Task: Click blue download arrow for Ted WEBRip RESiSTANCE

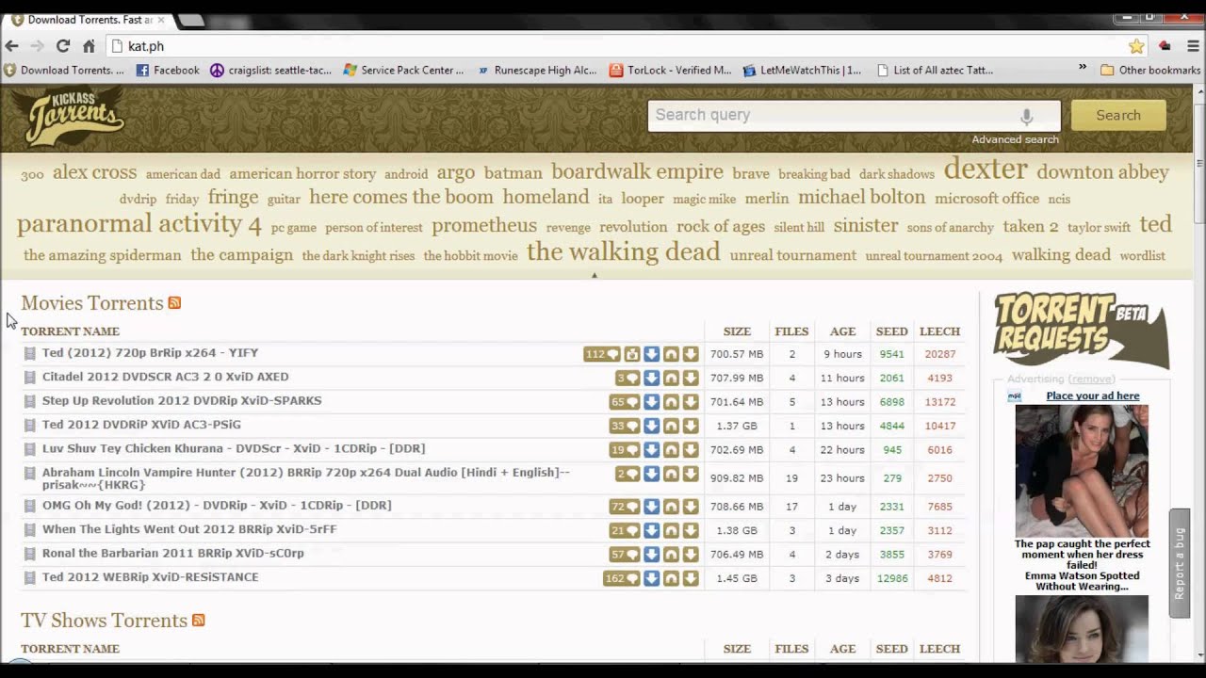Action: coord(651,578)
